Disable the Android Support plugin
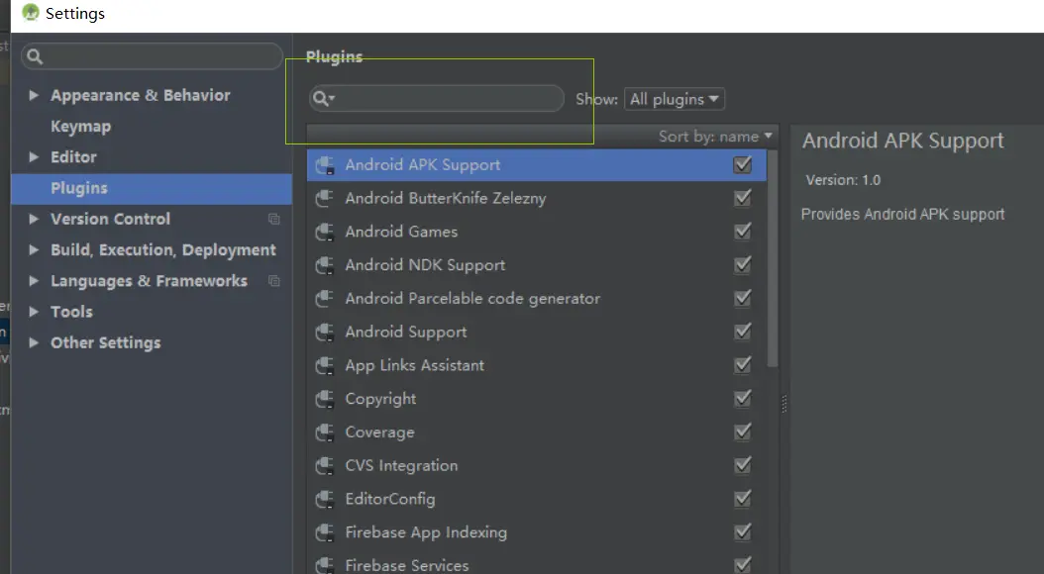The height and width of the screenshot is (574, 1044). [x=742, y=332]
